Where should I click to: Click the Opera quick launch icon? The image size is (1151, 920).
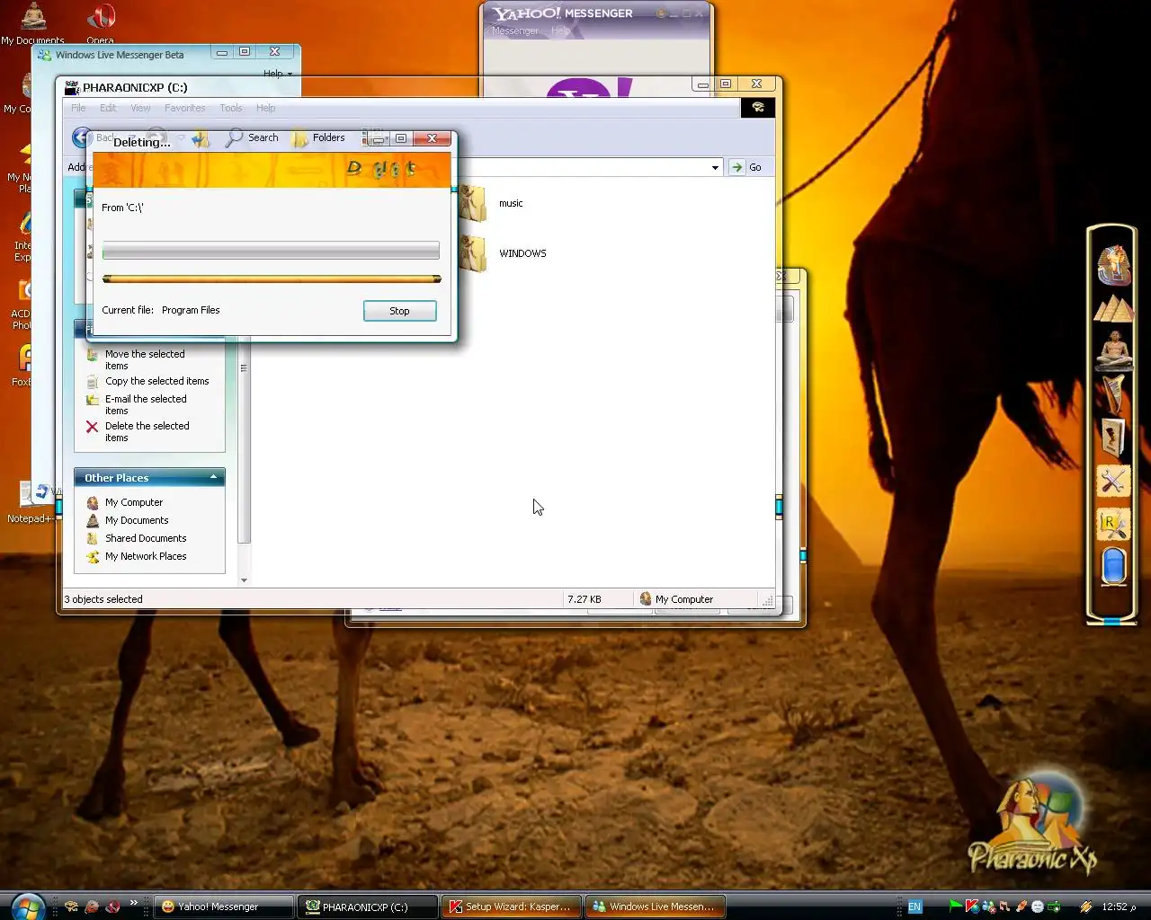[x=112, y=907]
